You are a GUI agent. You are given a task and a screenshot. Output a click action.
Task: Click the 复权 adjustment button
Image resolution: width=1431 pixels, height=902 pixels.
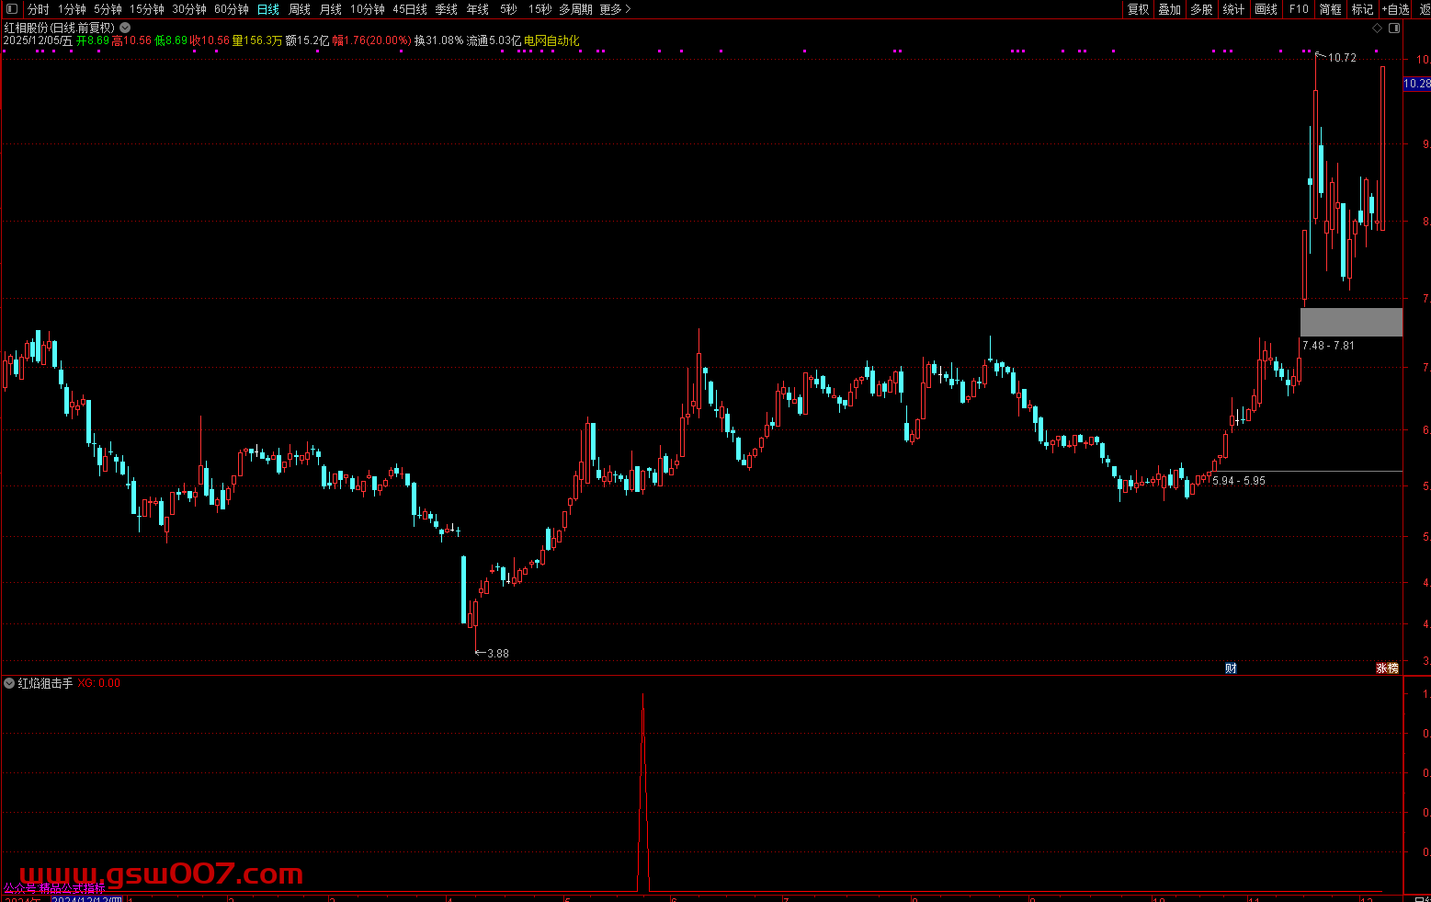point(1139,9)
